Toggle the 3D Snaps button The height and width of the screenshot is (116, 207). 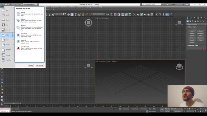(76, 15)
